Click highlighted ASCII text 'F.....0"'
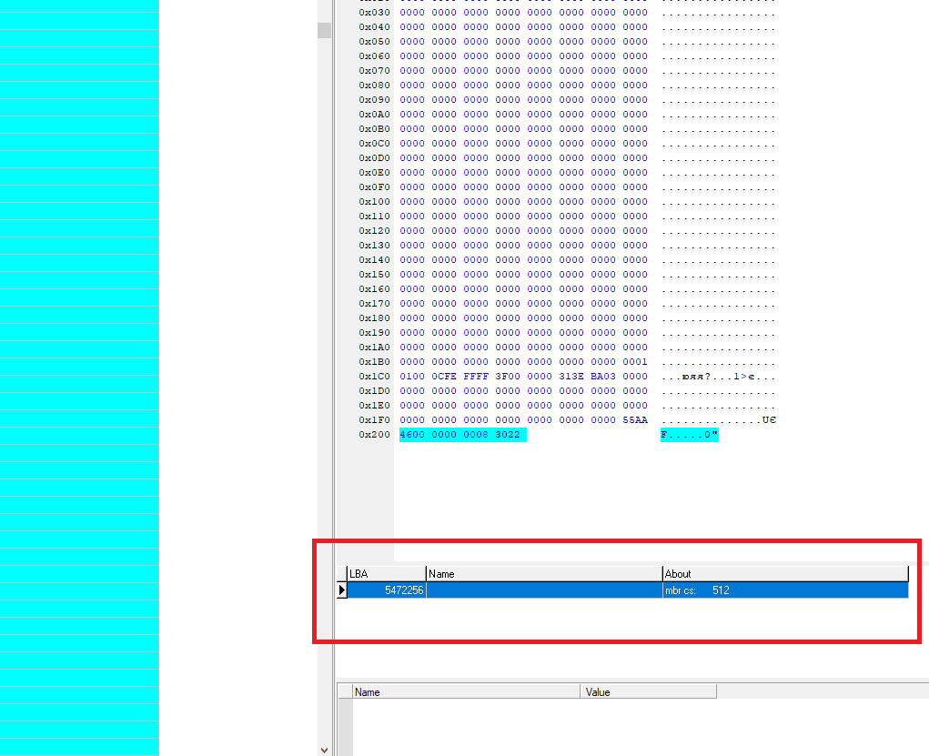The image size is (929, 756). coord(690,435)
